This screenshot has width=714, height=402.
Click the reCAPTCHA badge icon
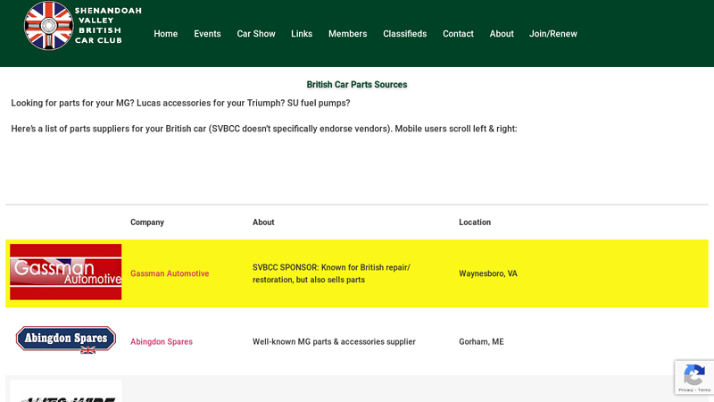[x=694, y=375]
